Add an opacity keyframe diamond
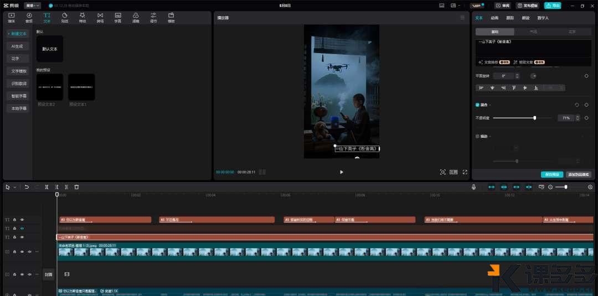This screenshot has width=598, height=296. pos(586,118)
